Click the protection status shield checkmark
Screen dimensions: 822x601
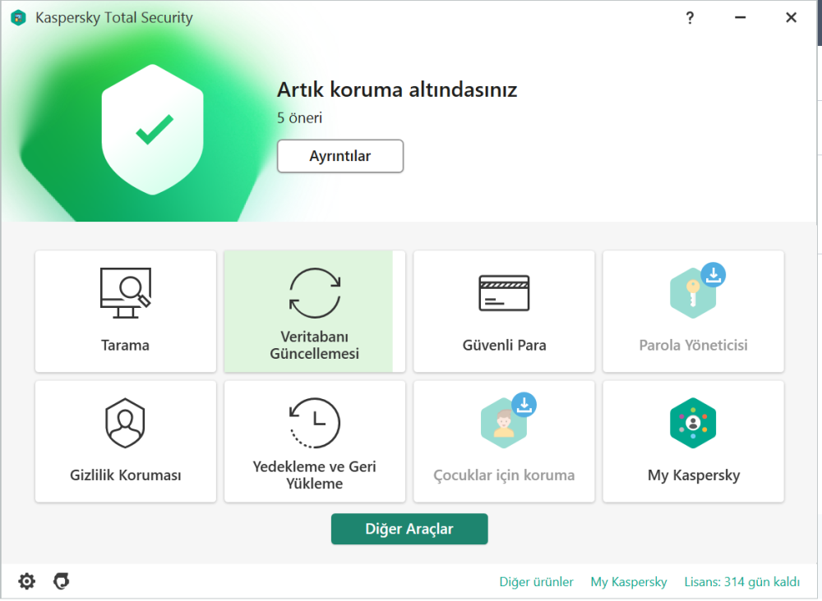(x=153, y=129)
